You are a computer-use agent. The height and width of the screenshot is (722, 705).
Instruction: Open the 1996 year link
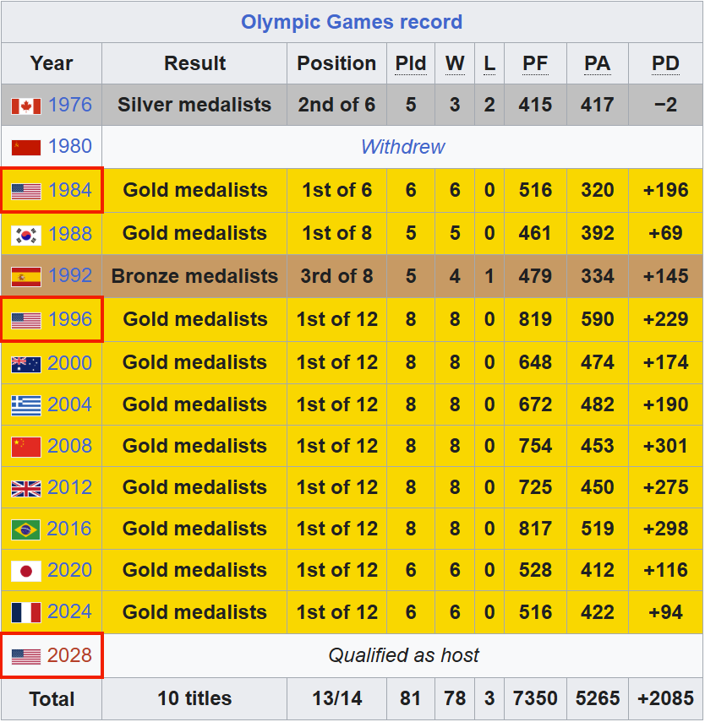click(70, 319)
